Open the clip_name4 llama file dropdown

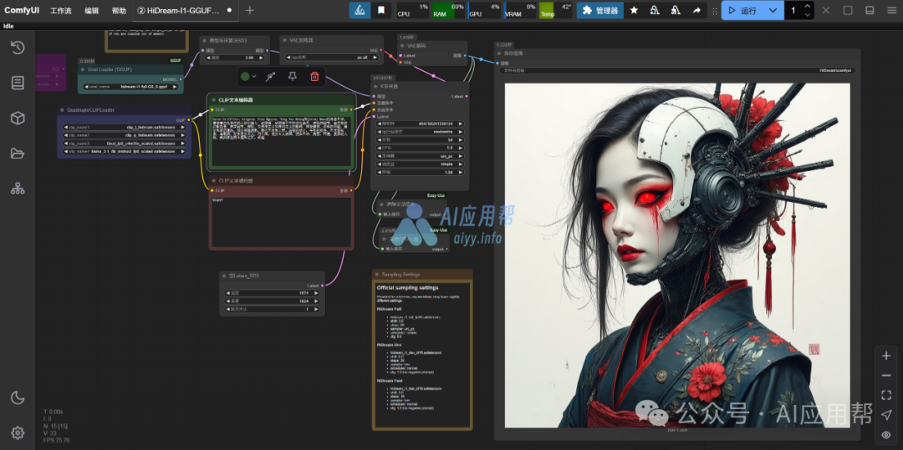[x=124, y=152]
